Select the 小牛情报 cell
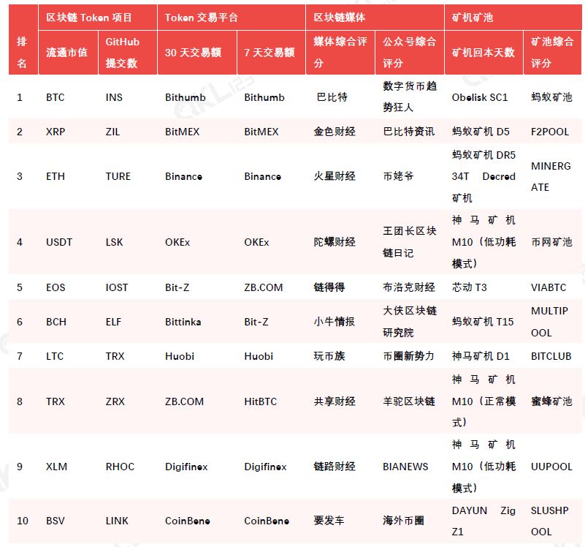Viewport: 585px width, 547px height. click(x=334, y=322)
